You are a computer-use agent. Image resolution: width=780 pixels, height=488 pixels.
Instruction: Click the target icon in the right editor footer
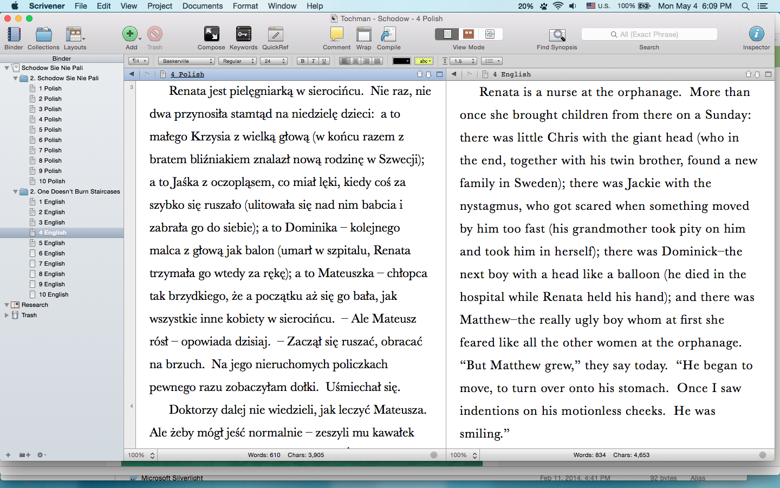point(763,455)
